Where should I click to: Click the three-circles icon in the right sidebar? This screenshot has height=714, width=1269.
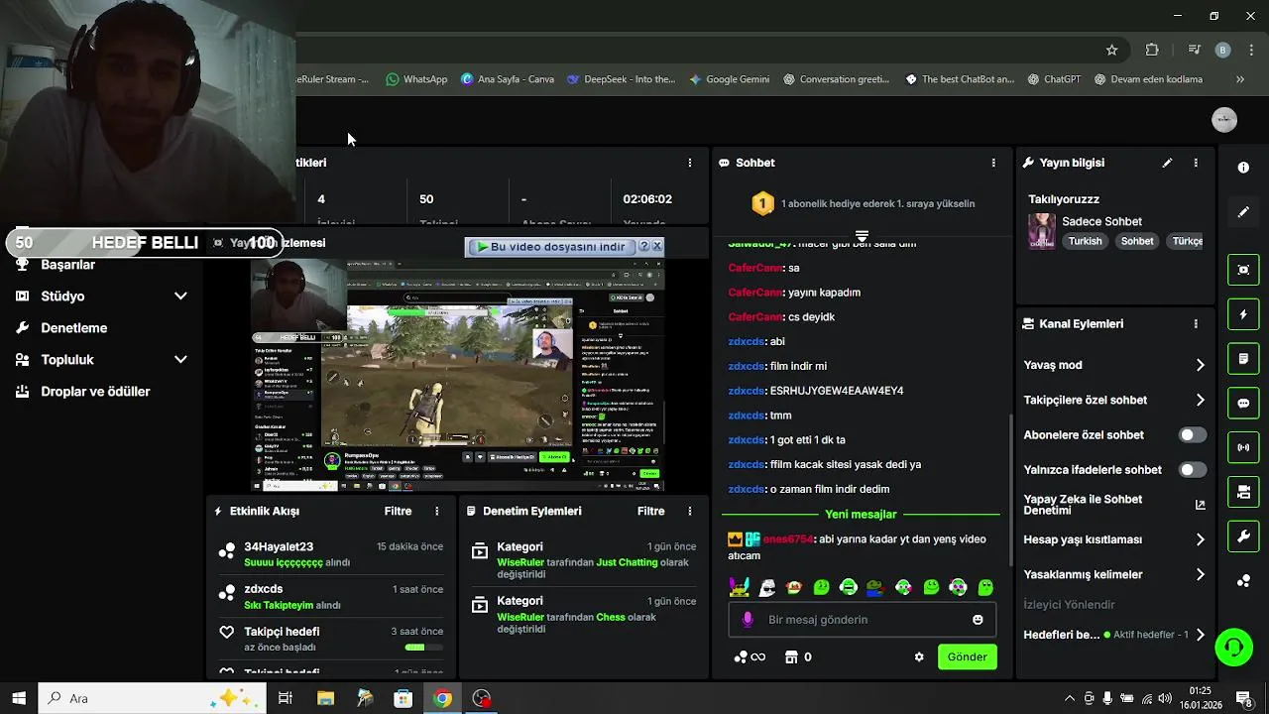click(1243, 581)
